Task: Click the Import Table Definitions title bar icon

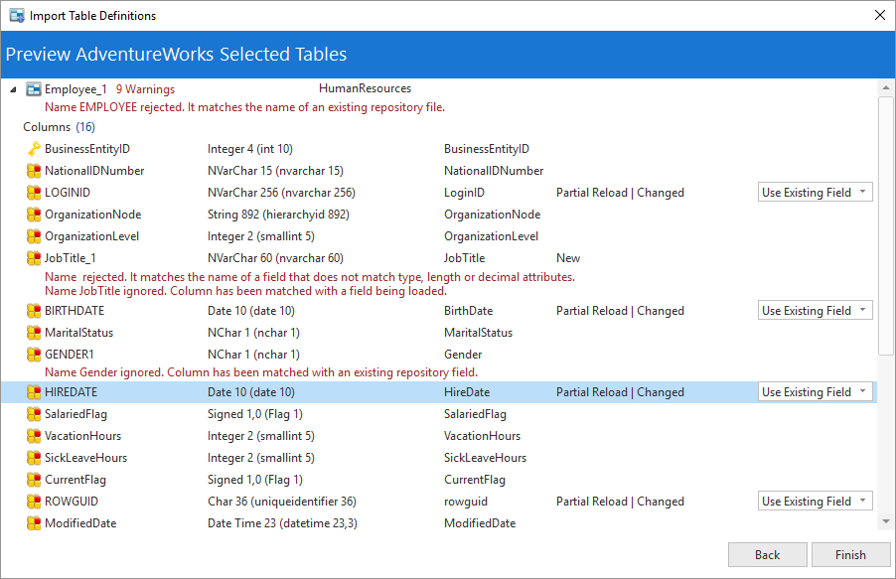Action: pyautogui.click(x=16, y=16)
